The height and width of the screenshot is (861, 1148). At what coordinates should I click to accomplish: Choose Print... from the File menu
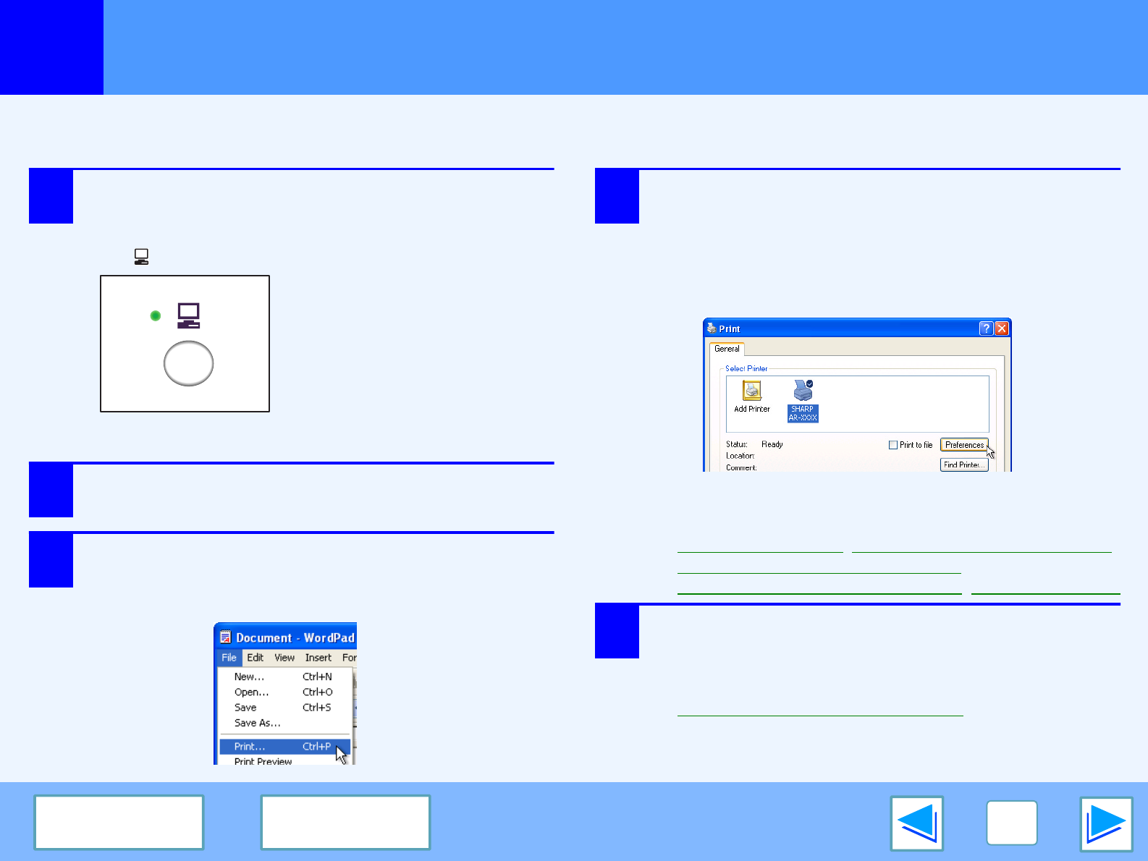tap(250, 746)
